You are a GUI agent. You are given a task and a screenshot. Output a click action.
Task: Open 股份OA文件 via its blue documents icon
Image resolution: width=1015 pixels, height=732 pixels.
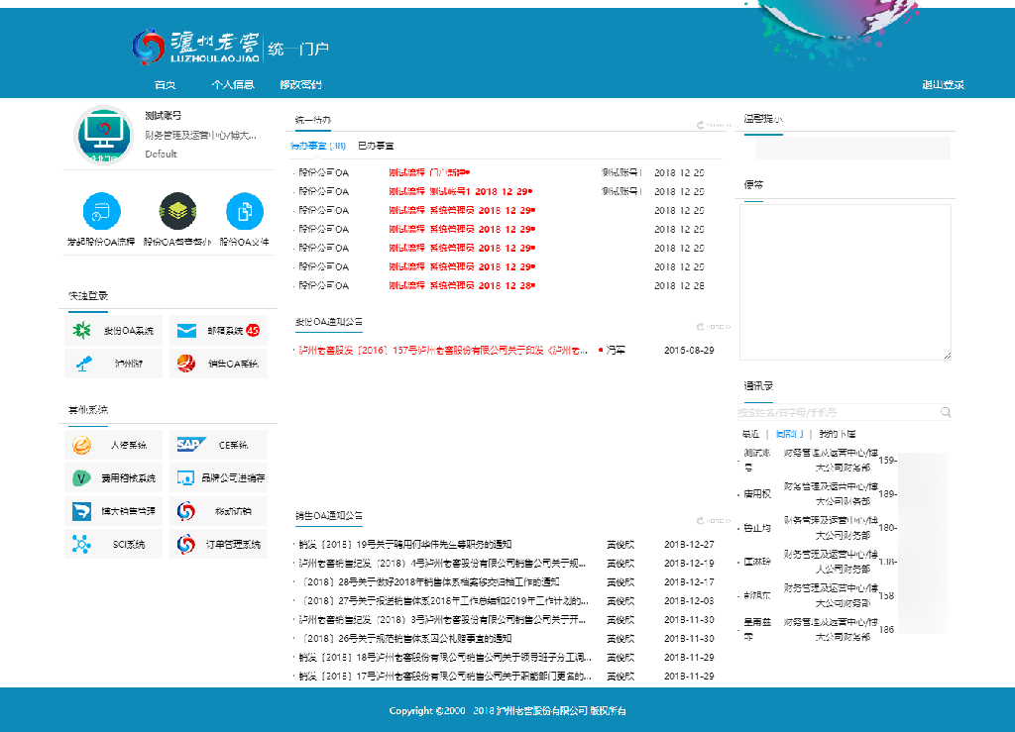(x=245, y=211)
